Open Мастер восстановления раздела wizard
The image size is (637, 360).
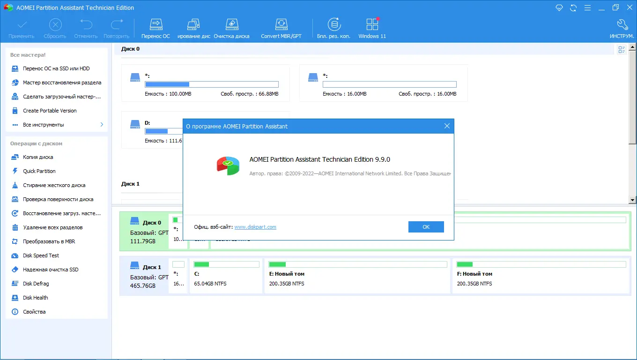click(x=56, y=82)
